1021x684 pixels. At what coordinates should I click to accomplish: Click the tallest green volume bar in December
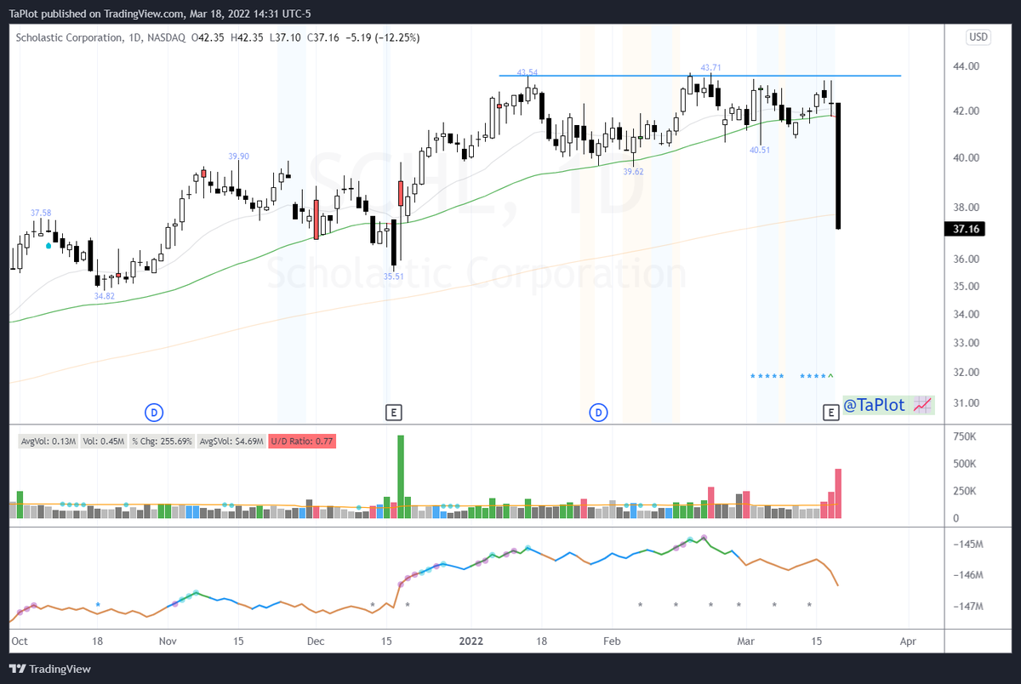[x=401, y=476]
